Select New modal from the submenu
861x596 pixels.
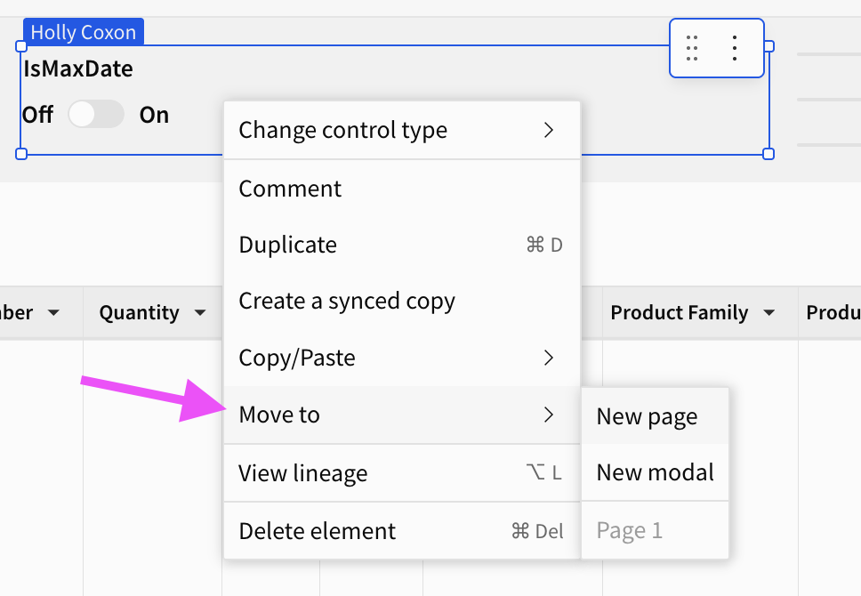(x=655, y=472)
